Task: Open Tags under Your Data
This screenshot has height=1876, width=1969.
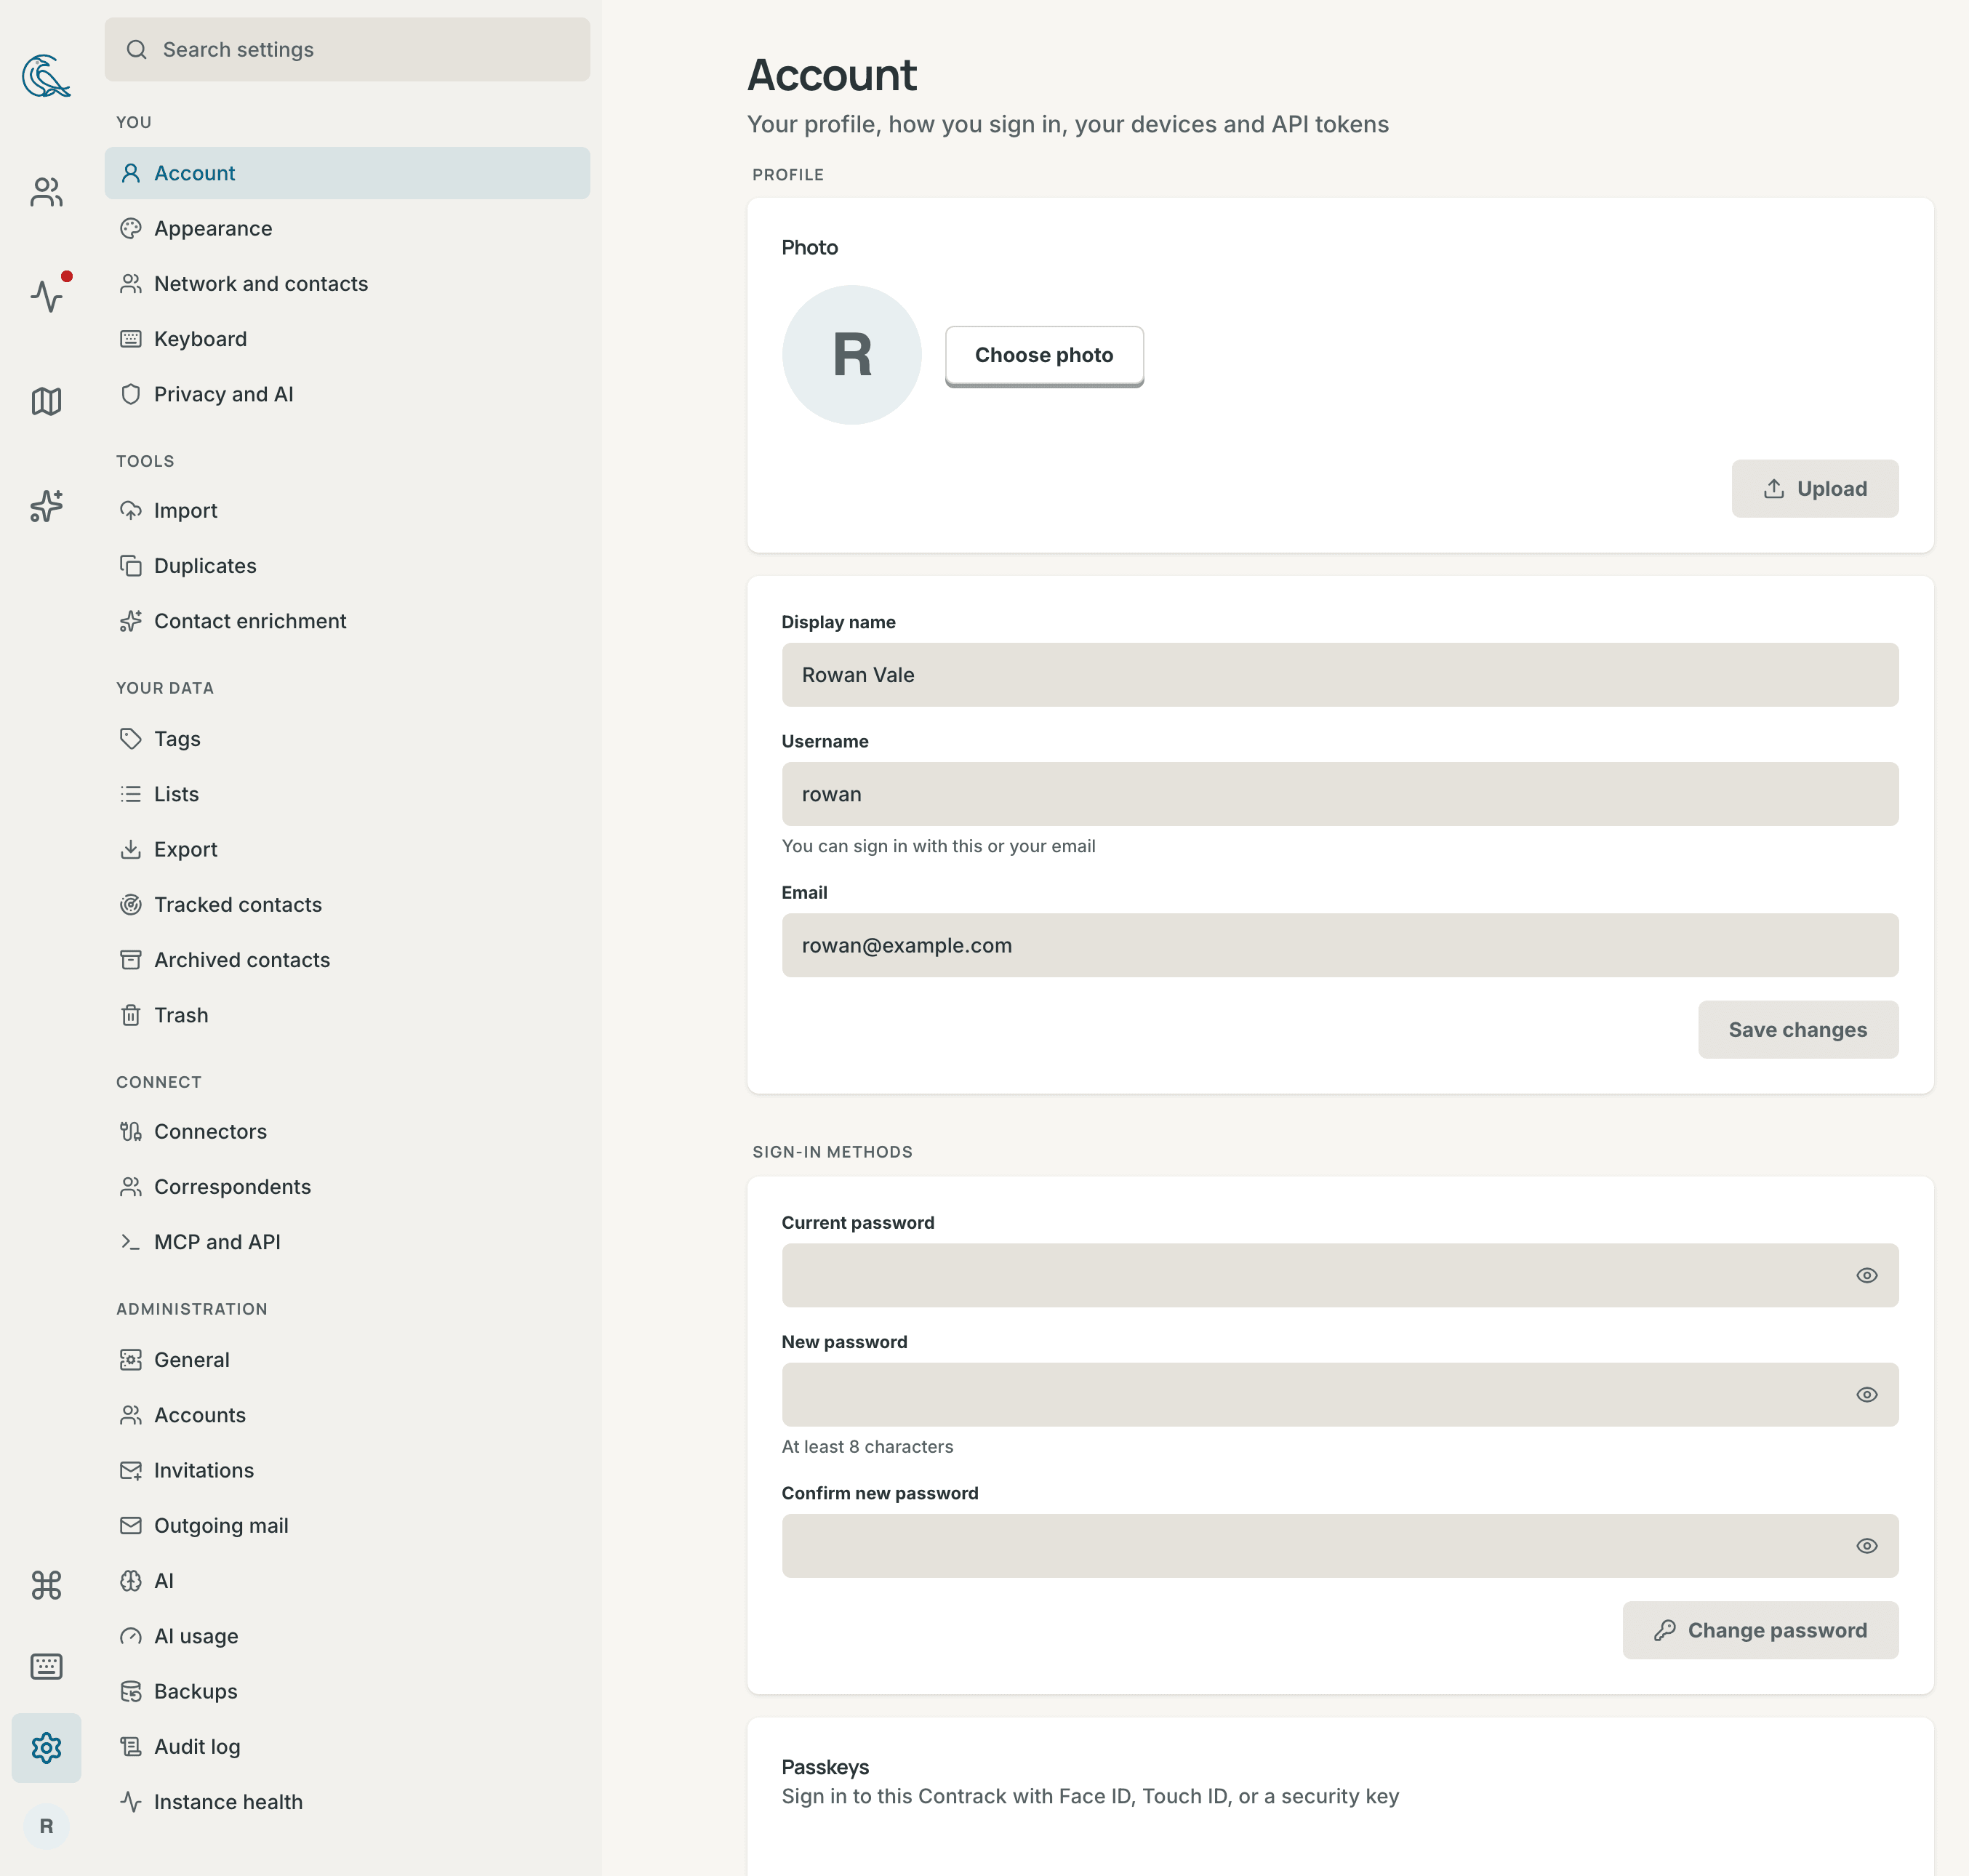Action: point(347,739)
